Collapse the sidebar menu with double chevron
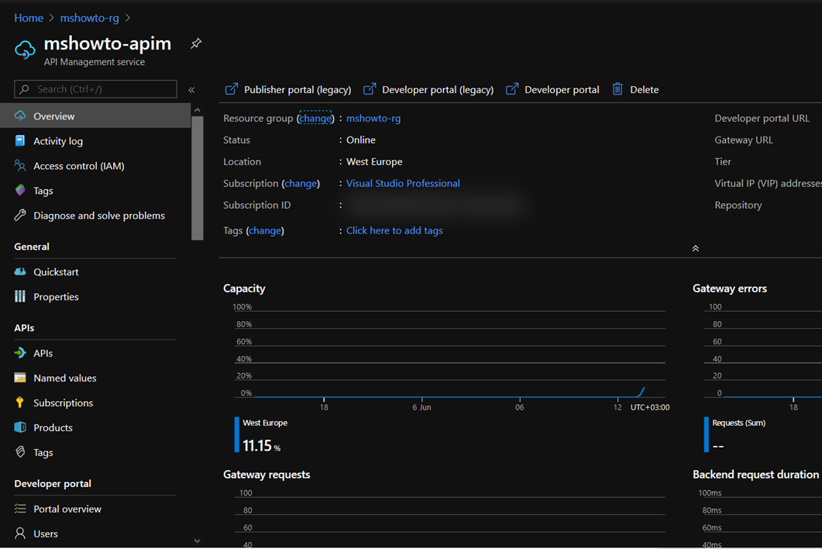This screenshot has height=549, width=822. click(x=192, y=90)
